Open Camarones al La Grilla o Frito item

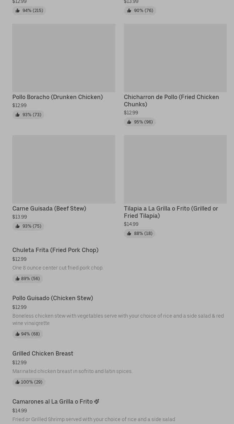(120, 411)
